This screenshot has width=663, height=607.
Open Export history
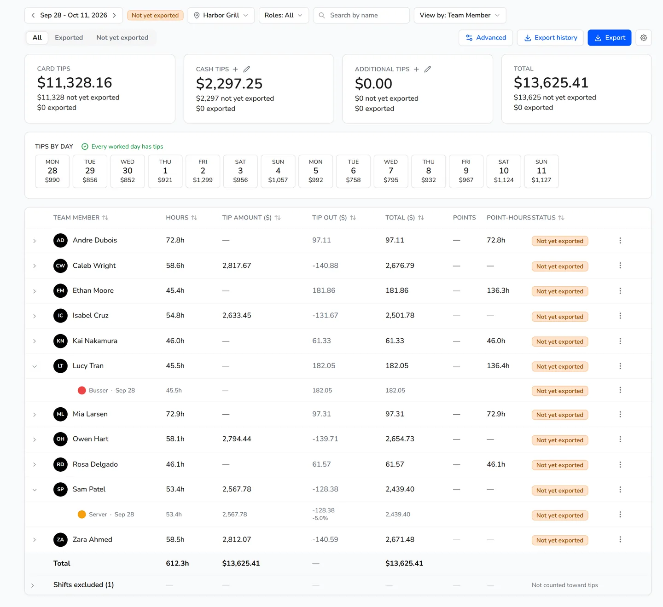pos(550,38)
